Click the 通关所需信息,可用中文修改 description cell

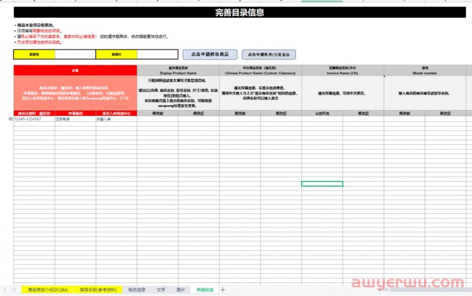tap(343, 93)
